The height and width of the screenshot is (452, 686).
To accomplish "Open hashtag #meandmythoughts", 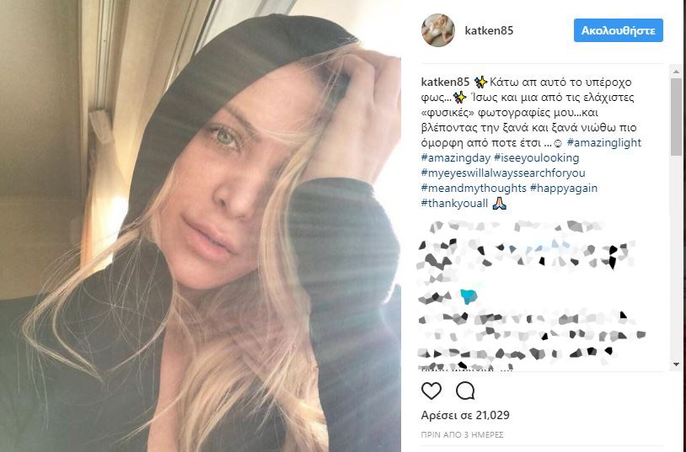I will [474, 188].
